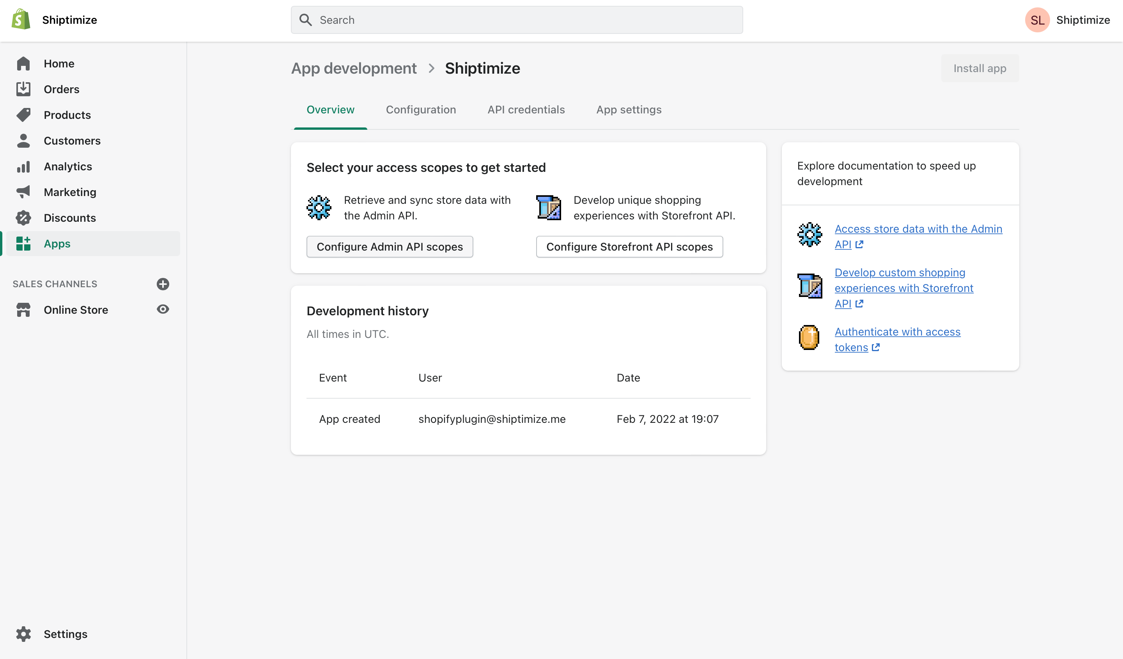The width and height of the screenshot is (1123, 659).
Task: Click the Storefront API icon in scopes card
Action: pos(549,208)
